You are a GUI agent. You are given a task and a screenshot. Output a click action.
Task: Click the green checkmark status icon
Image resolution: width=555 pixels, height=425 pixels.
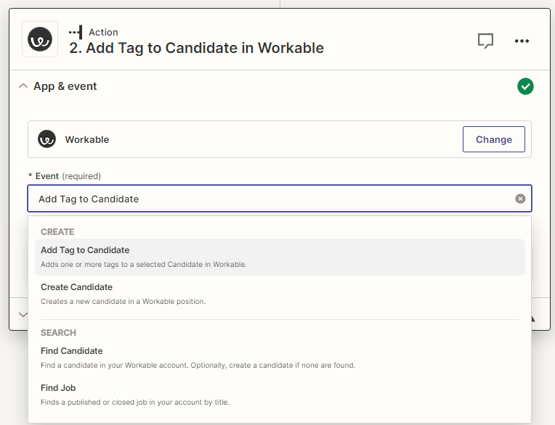(525, 86)
